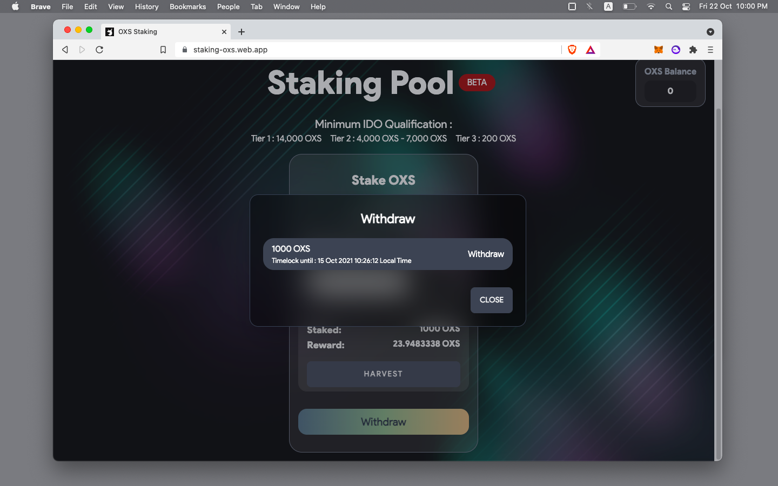Open the macOS Control Center icon
This screenshot has height=486, width=778.
(686, 6)
